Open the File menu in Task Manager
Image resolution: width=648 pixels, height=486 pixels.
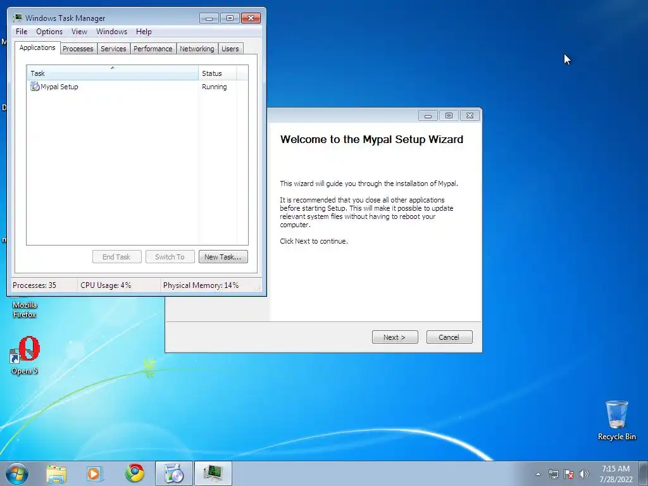point(22,32)
